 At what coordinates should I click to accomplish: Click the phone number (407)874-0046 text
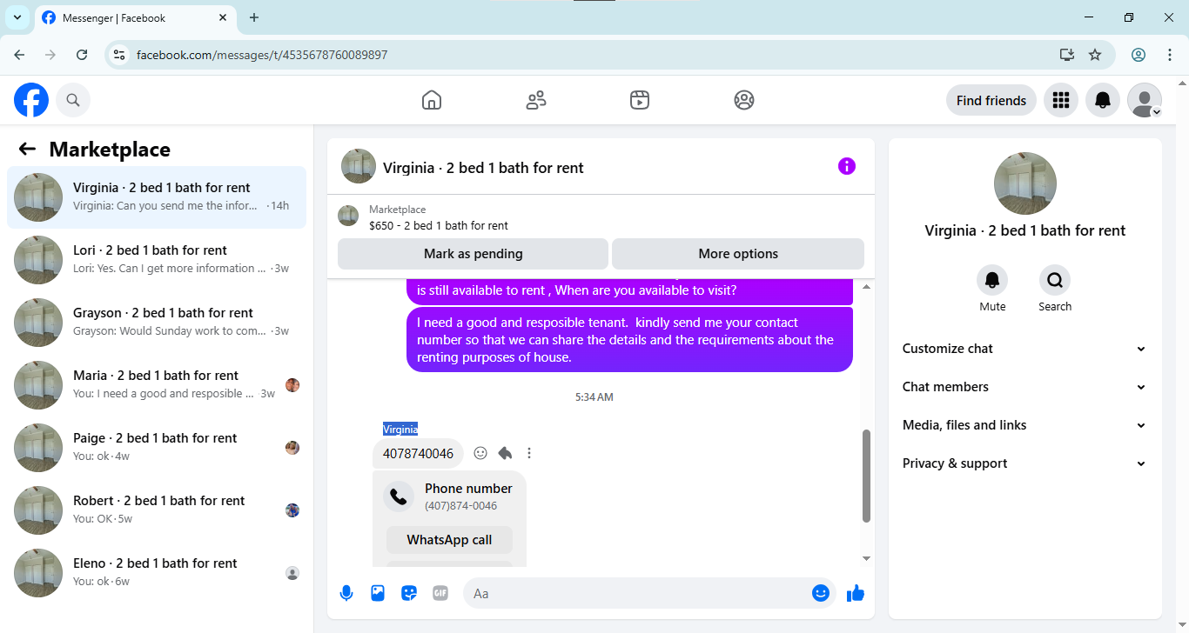[x=461, y=506]
